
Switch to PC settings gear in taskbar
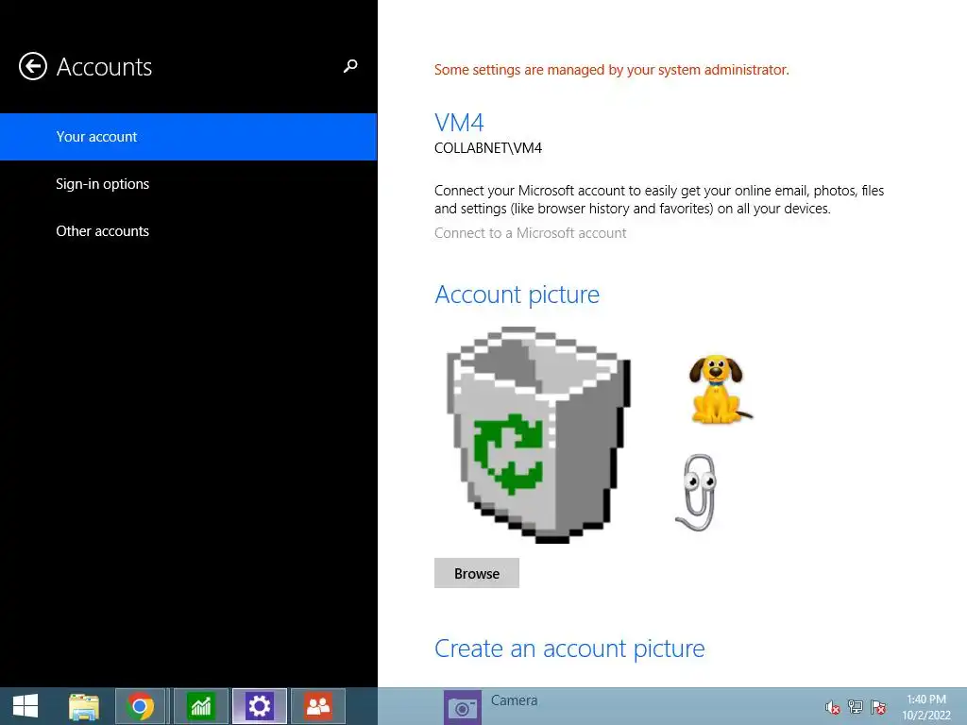(259, 706)
